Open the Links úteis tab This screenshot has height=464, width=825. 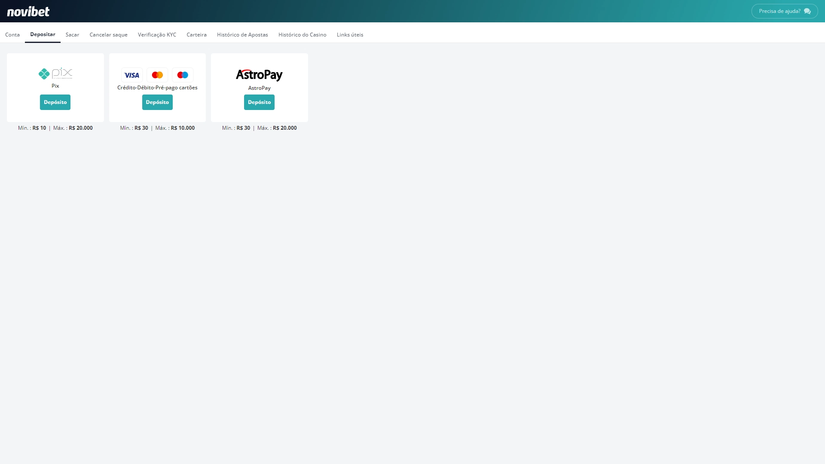[350, 35]
